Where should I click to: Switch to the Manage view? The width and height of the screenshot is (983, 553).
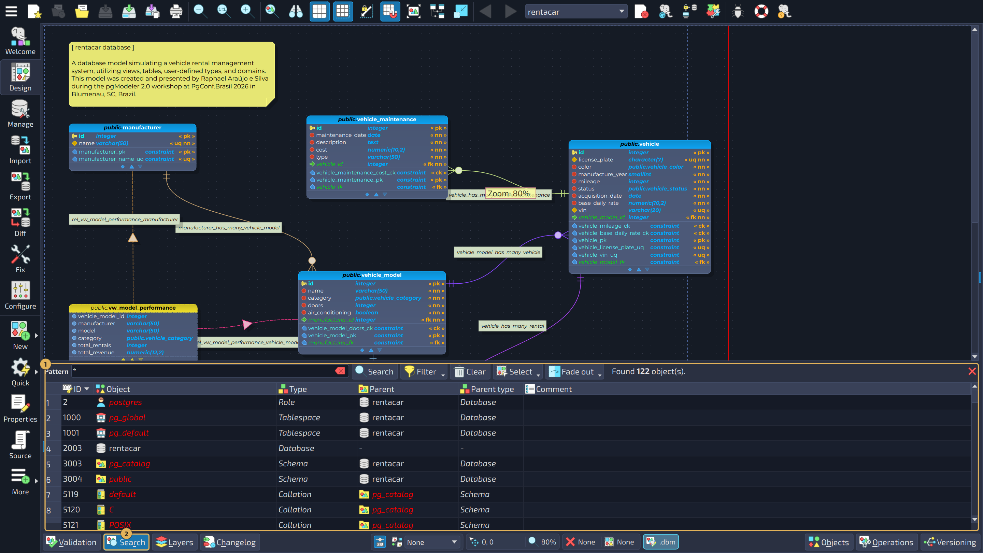pos(20,113)
